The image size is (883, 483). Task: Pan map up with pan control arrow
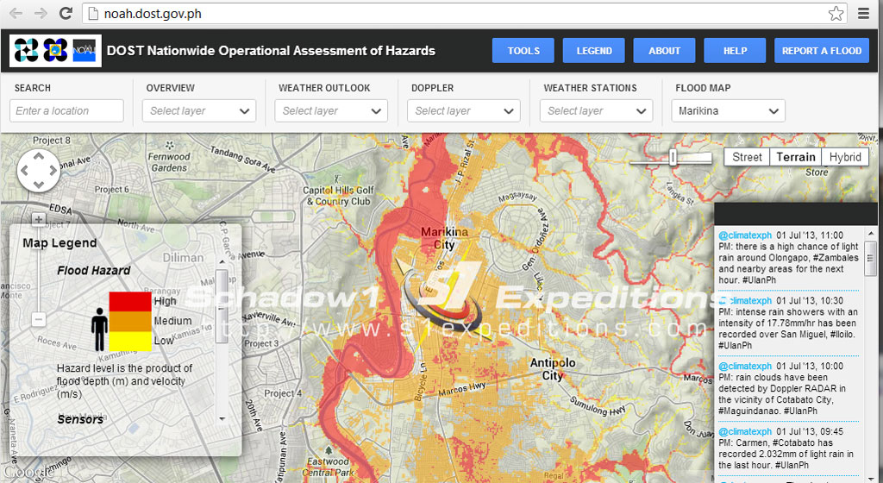(38, 156)
